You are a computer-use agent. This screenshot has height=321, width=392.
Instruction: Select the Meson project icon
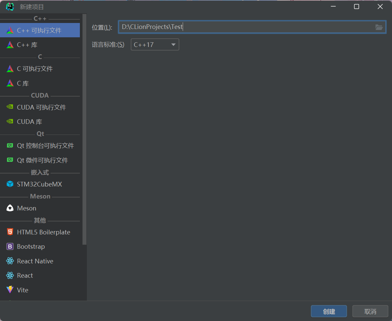point(10,208)
